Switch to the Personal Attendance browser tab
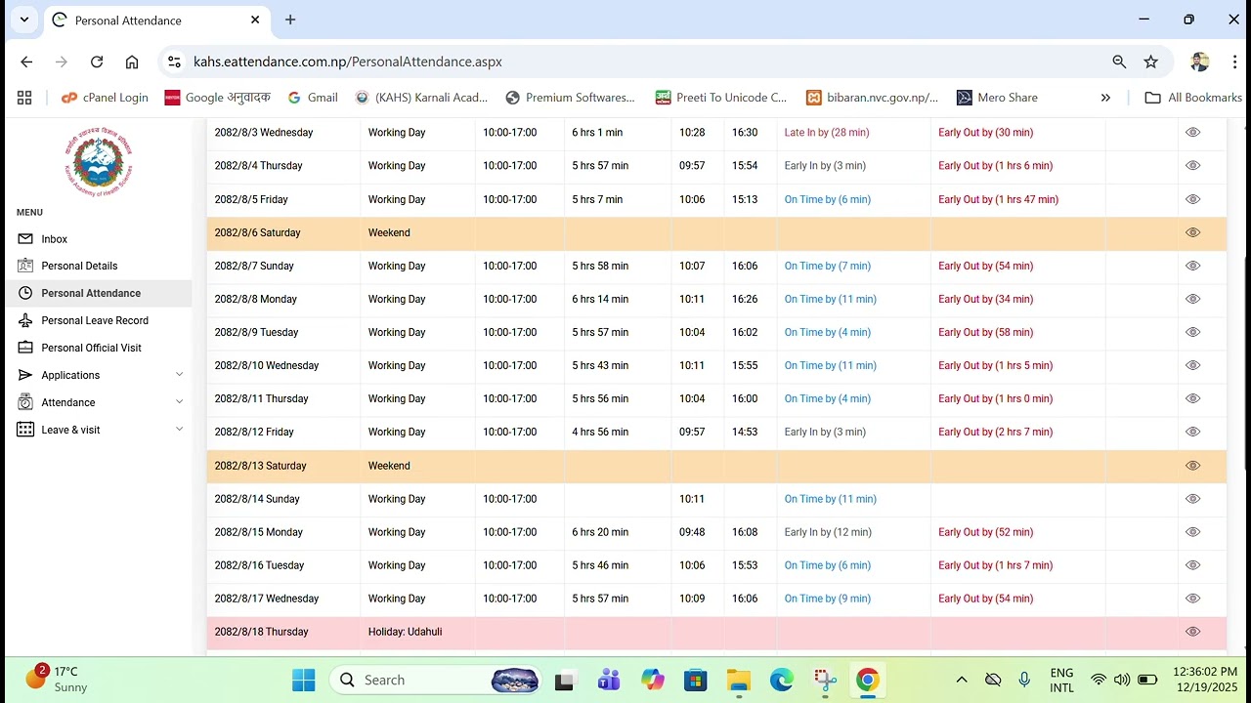Image resolution: width=1251 pixels, height=703 pixels. [156, 21]
